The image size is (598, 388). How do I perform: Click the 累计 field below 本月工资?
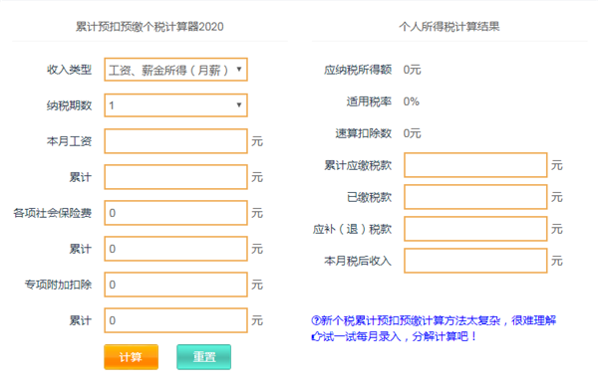tap(175, 177)
